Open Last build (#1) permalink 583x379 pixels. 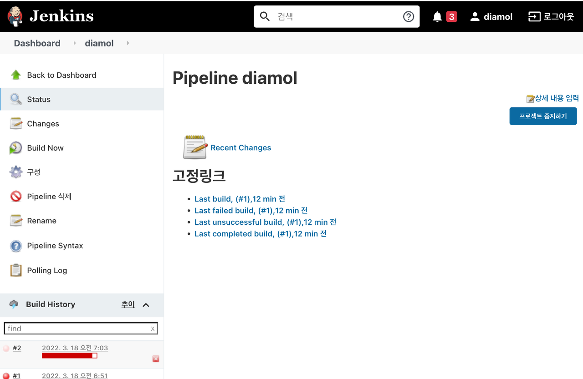pos(240,199)
